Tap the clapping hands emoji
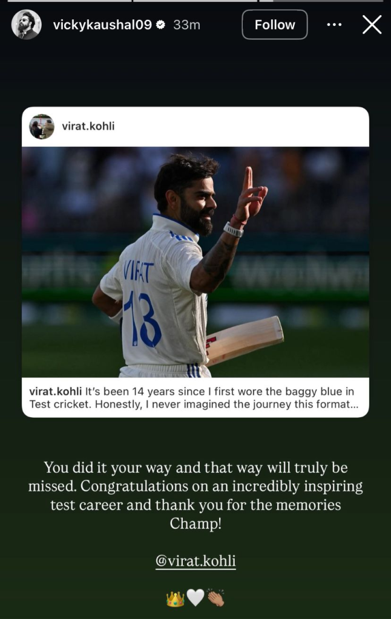The width and height of the screenshot is (391, 619). click(x=215, y=598)
